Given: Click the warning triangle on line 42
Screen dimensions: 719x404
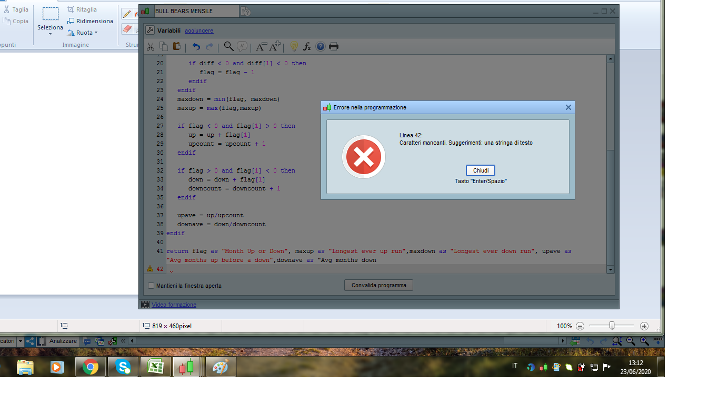Looking at the screenshot, I should [x=149, y=269].
